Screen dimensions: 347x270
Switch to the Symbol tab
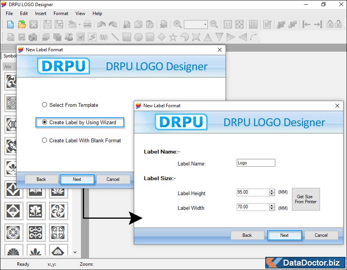(9, 56)
